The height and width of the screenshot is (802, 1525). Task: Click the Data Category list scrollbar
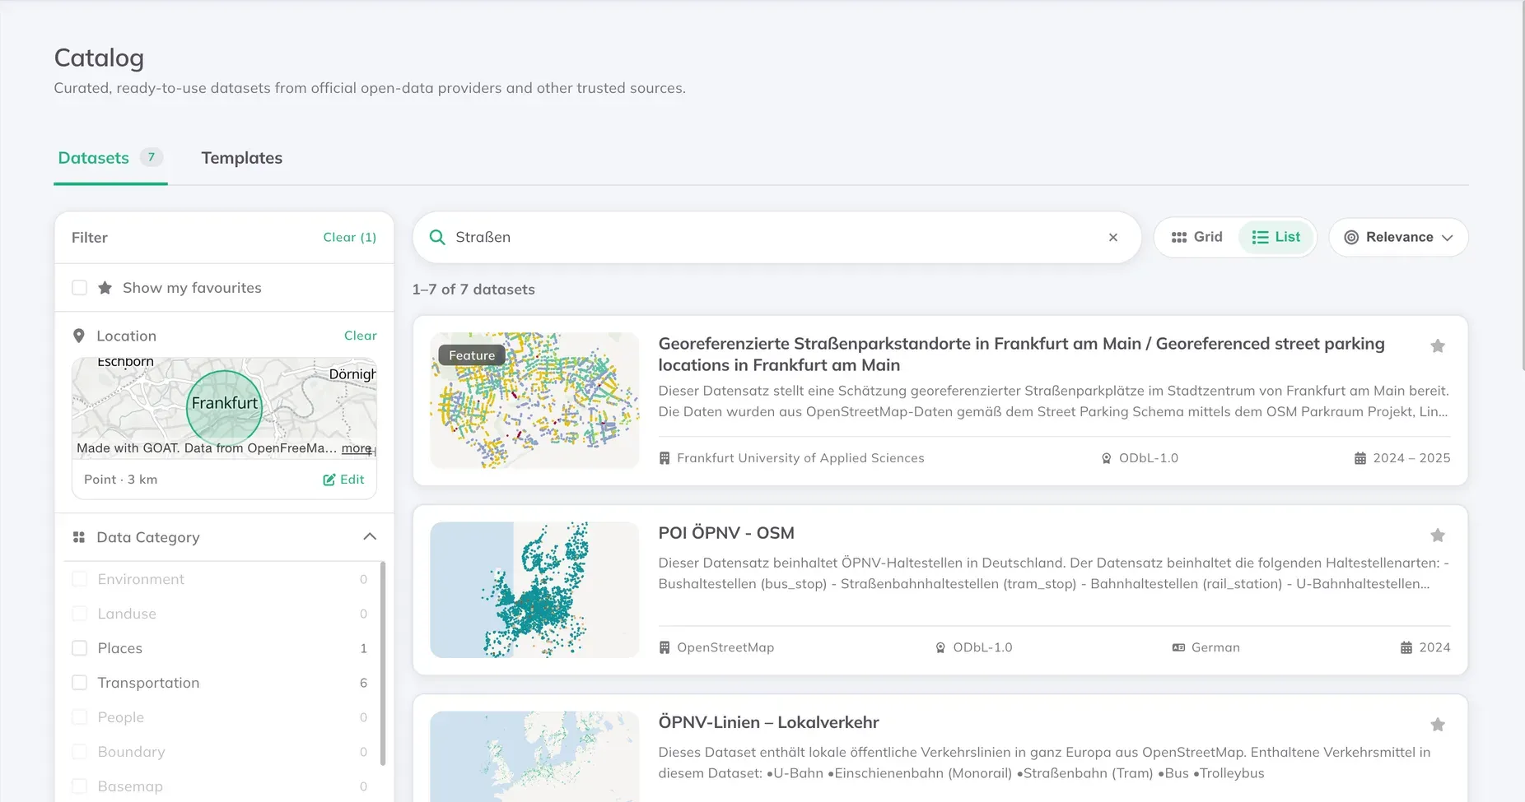point(383,663)
